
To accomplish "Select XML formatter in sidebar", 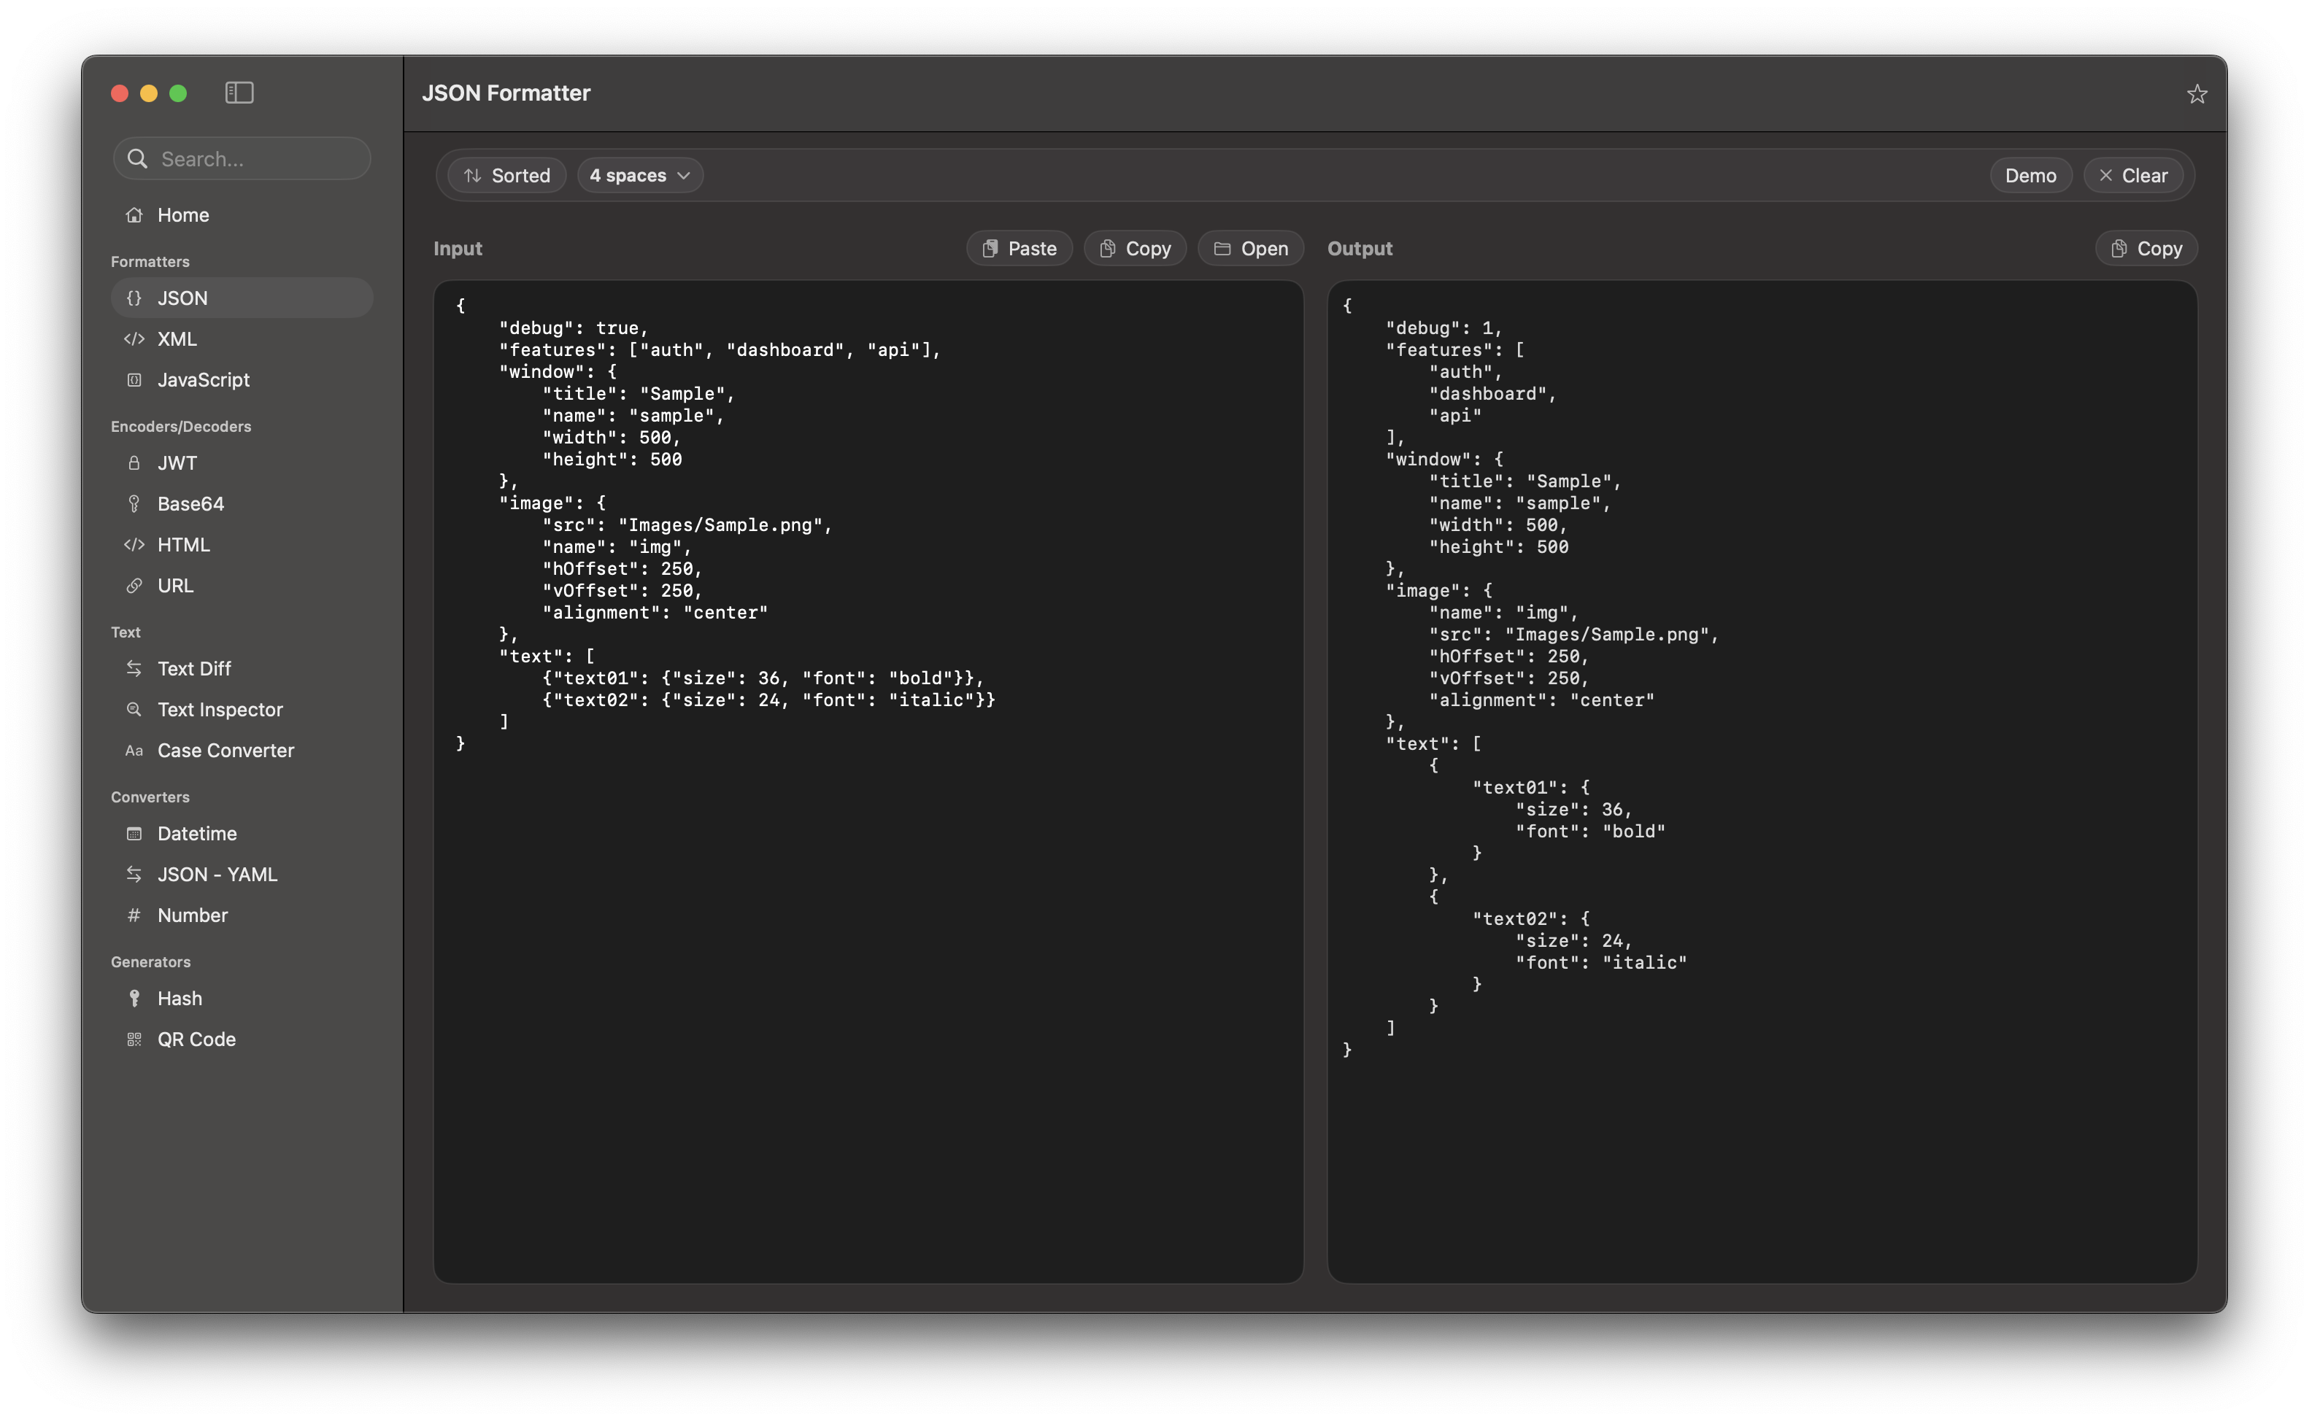I will click(177, 339).
